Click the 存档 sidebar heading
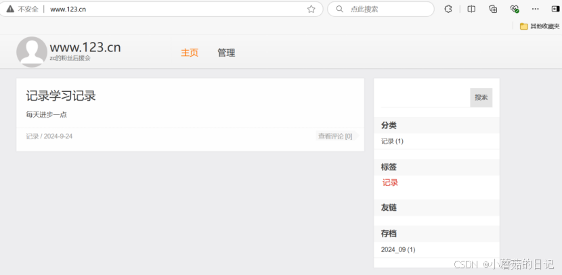 pyautogui.click(x=389, y=234)
